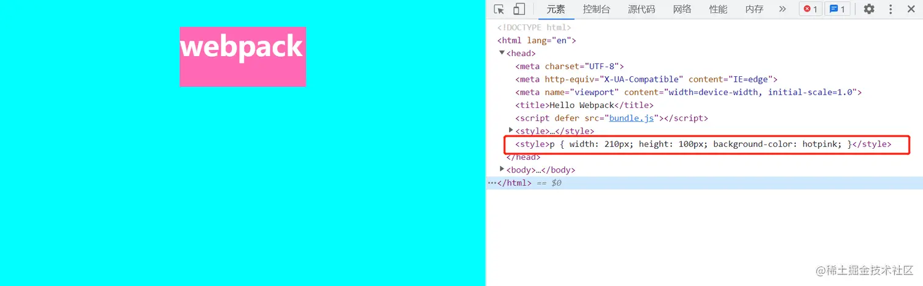Select the html lang="en" node

(x=537, y=40)
